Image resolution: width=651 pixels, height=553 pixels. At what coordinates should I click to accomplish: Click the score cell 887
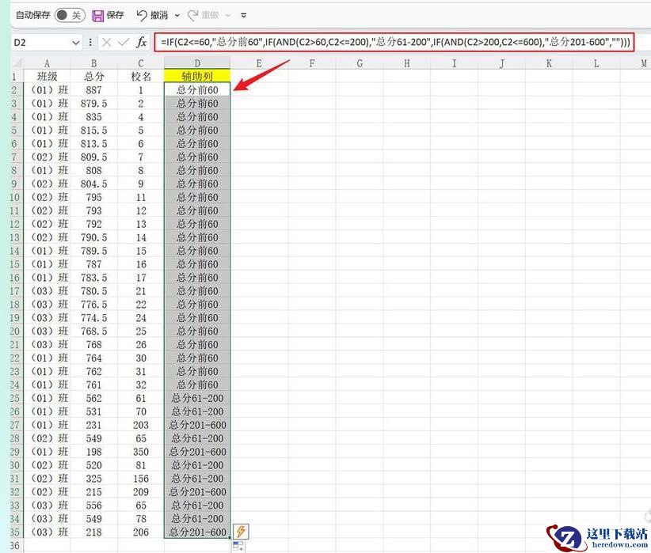(93, 89)
